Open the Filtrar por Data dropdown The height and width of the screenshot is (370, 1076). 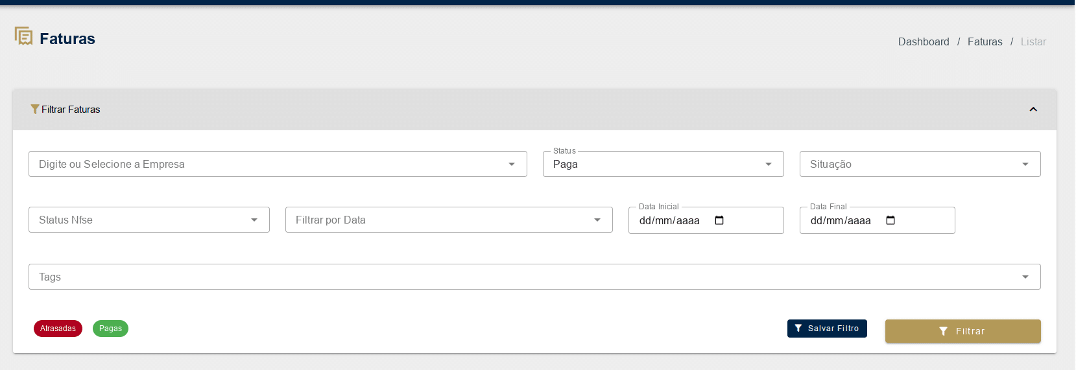[x=597, y=220]
